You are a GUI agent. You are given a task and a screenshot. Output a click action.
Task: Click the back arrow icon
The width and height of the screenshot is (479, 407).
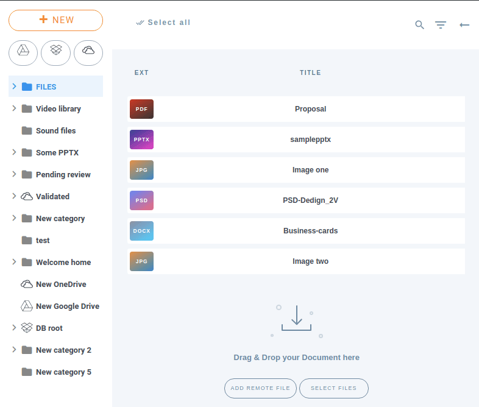coord(464,25)
